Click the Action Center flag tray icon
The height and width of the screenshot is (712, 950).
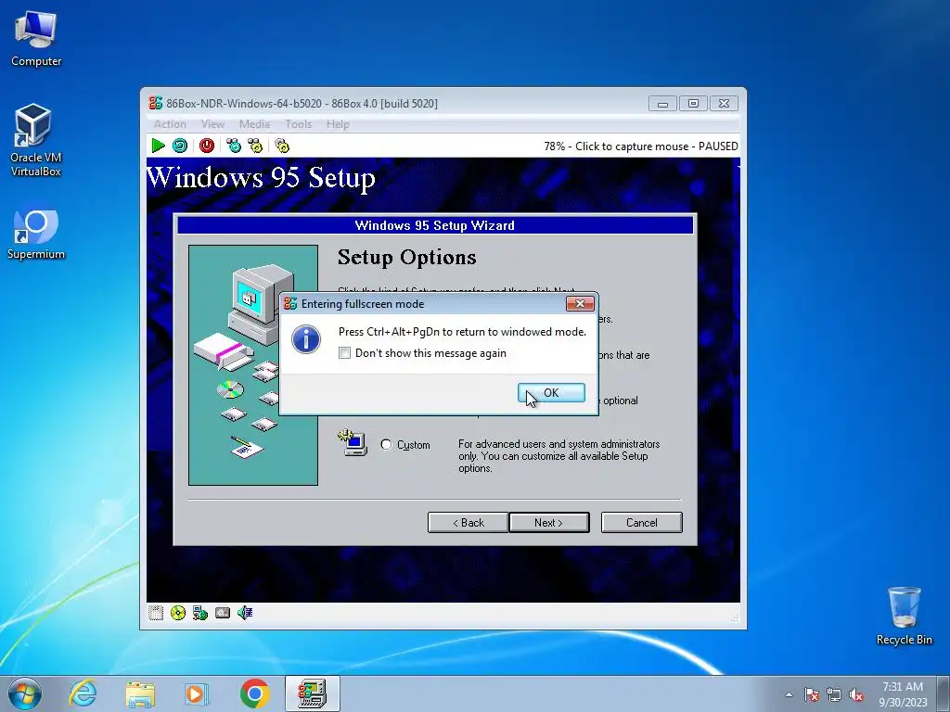(812, 694)
